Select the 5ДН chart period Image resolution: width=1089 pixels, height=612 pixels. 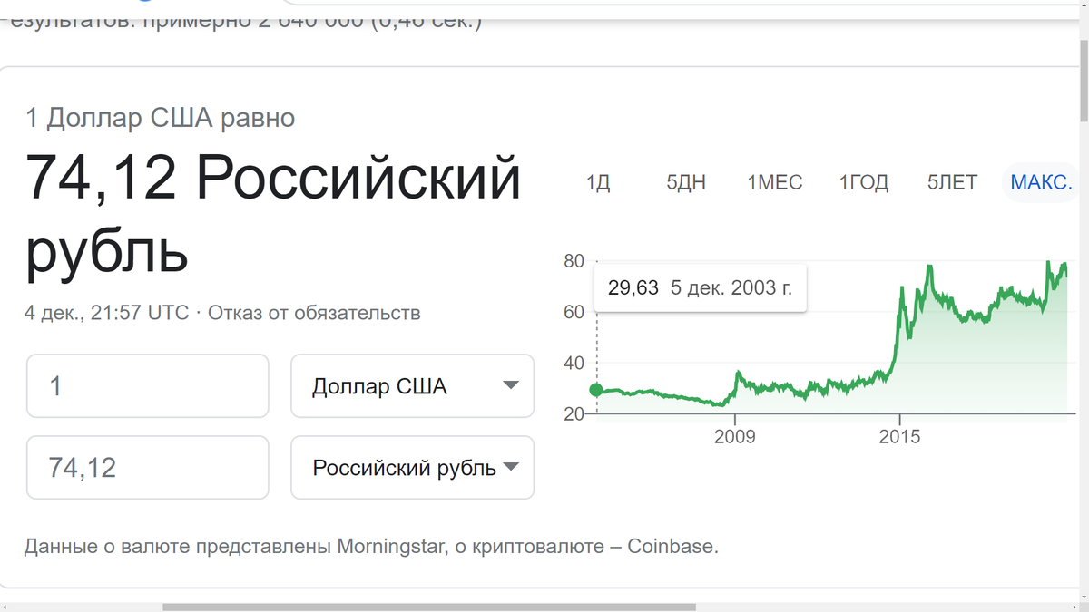685,182
